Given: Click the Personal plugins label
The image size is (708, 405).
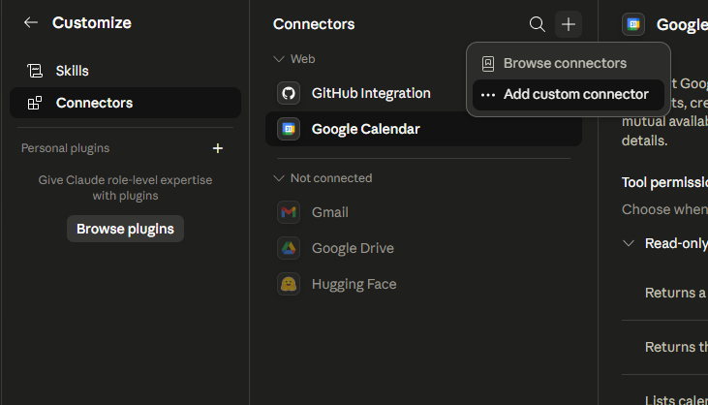Looking at the screenshot, I should click(x=66, y=148).
